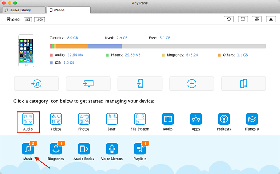Switch to the iTunes Library tab
Screen dimensions: 280x174
(24, 10)
